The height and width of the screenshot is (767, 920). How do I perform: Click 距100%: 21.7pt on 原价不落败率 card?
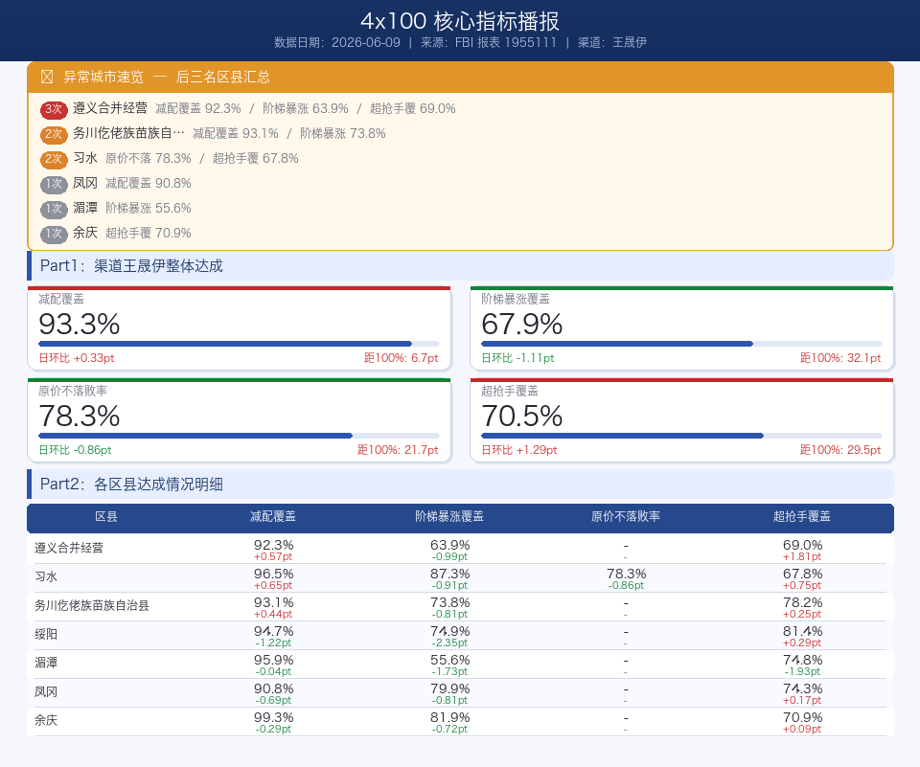pyautogui.click(x=398, y=450)
